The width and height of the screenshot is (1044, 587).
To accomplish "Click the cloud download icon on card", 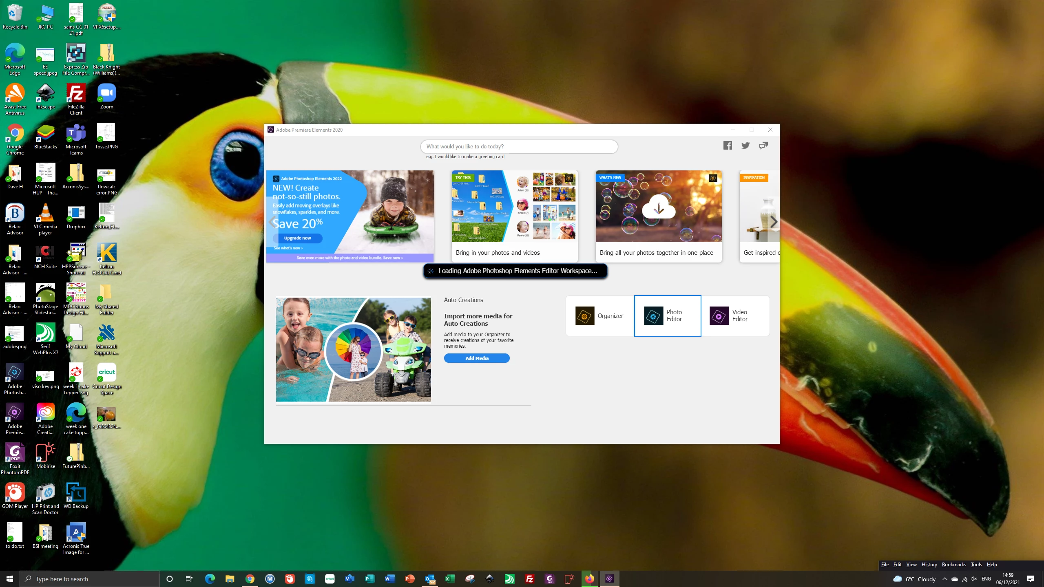I will pos(658,208).
